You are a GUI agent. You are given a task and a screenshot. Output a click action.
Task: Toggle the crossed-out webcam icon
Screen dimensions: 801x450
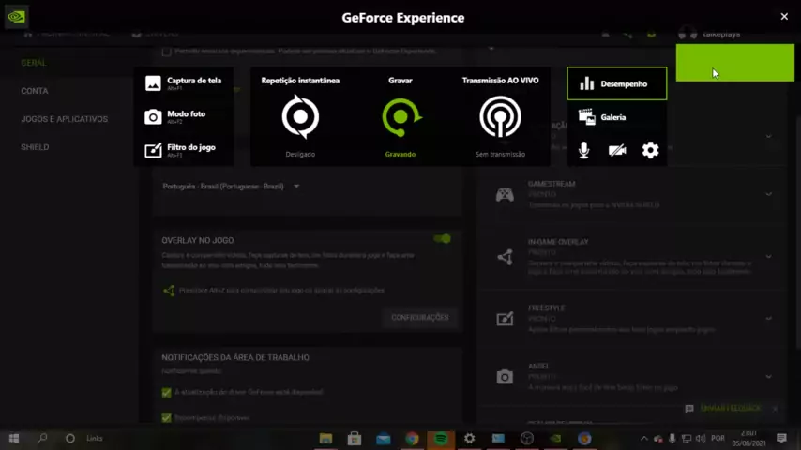617,150
